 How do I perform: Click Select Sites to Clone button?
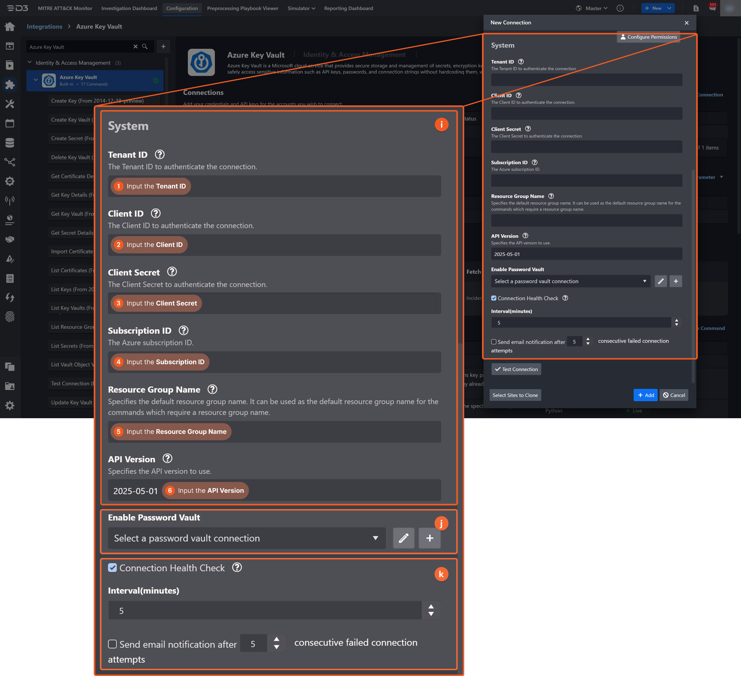point(515,395)
